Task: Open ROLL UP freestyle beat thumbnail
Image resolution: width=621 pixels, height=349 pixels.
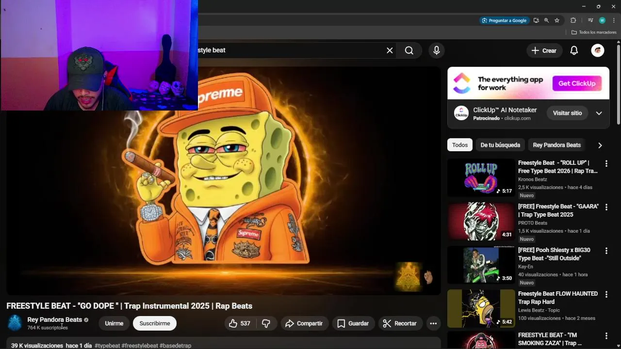Action: 481,177
